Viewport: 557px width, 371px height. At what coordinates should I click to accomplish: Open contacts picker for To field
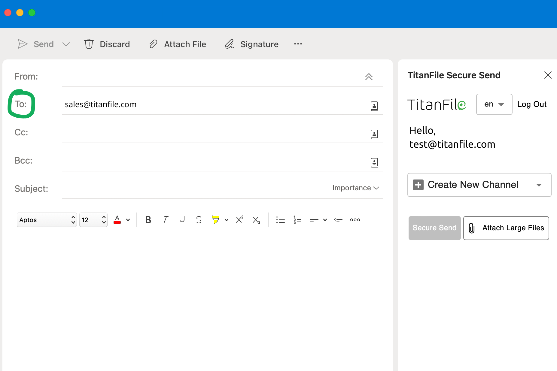pyautogui.click(x=374, y=106)
